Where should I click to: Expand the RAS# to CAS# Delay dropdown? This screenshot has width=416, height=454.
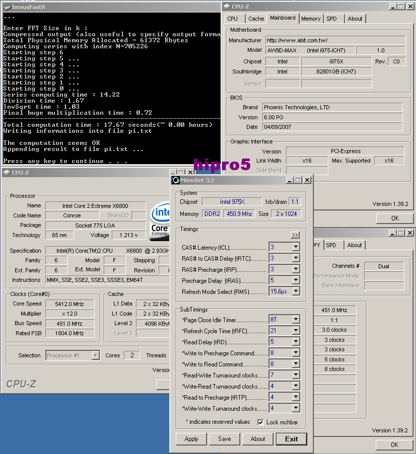[x=296, y=258]
